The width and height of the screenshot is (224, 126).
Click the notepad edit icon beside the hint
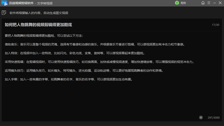(x=4, y=13)
